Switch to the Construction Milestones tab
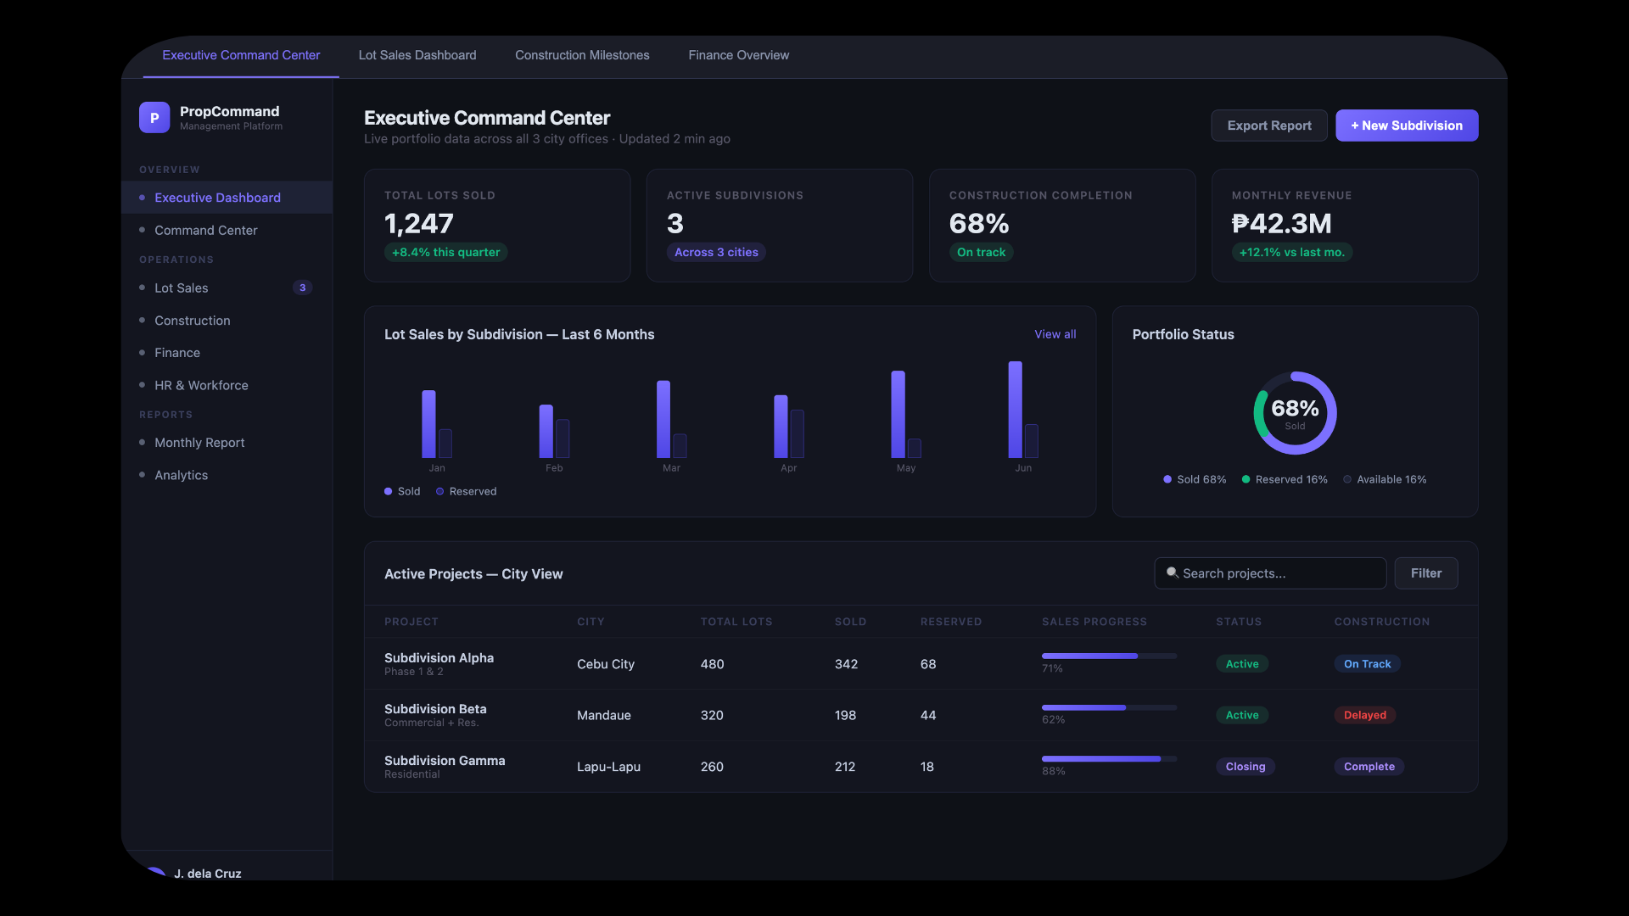The width and height of the screenshot is (1629, 916). [581, 55]
